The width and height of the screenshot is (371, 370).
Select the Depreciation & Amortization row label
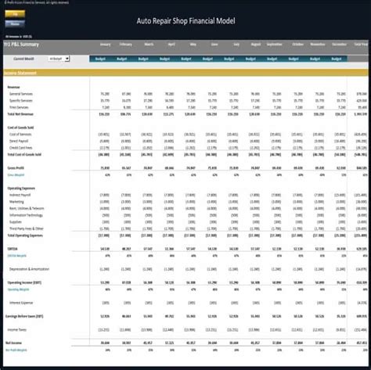(x=29, y=269)
